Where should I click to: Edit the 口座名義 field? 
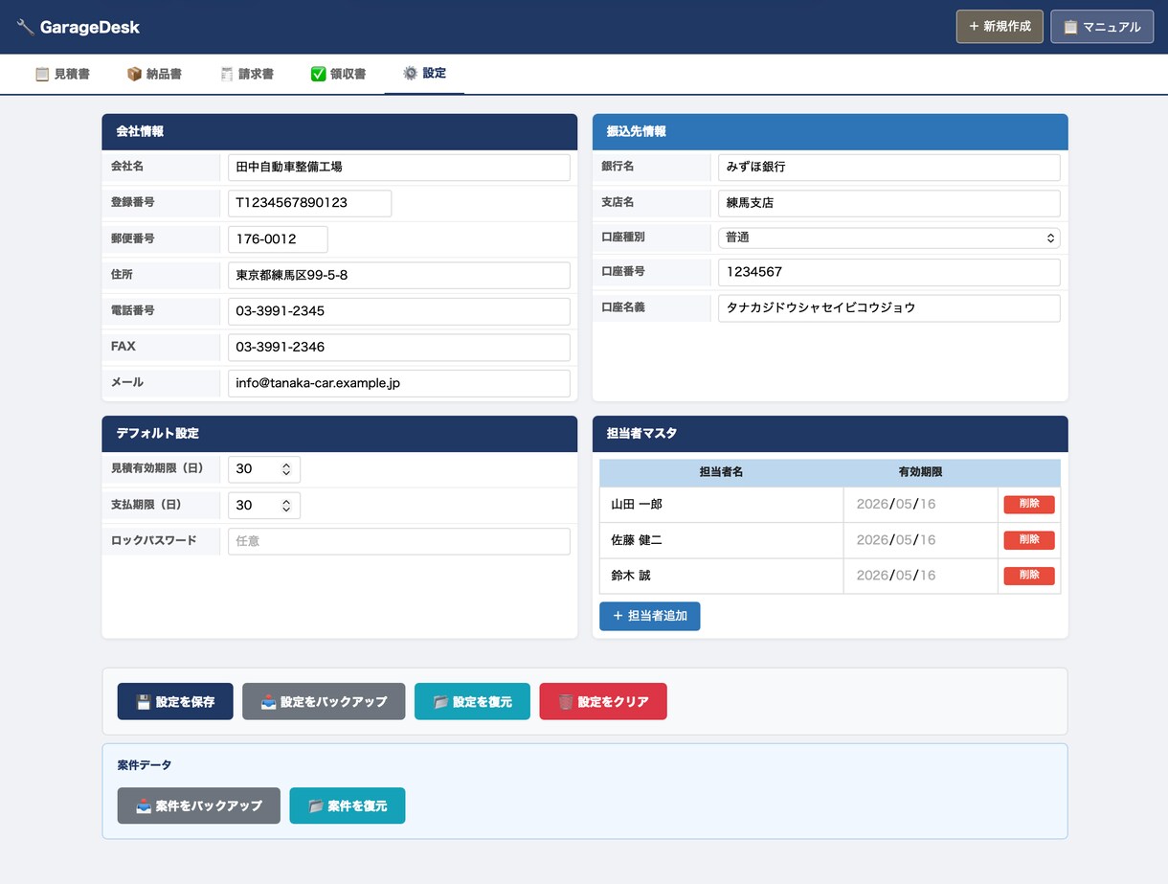(889, 308)
